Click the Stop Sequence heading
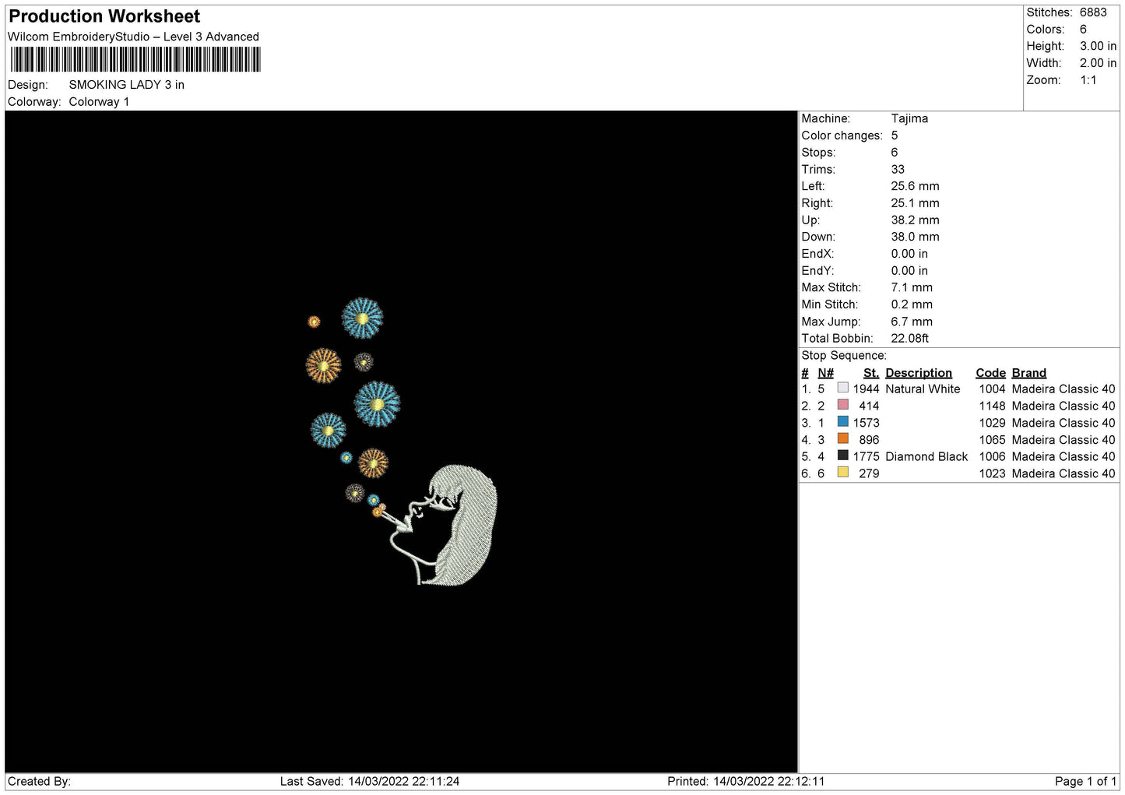The width and height of the screenshot is (1125, 795). 844,356
